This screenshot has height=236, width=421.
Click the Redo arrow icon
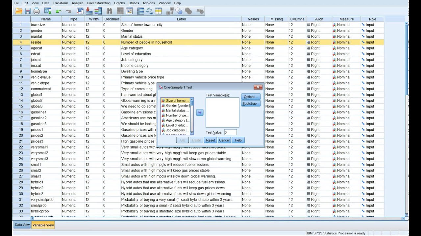(x=68, y=11)
